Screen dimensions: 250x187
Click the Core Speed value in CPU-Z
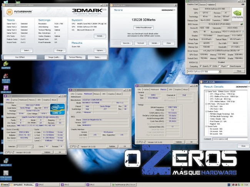point(24,132)
